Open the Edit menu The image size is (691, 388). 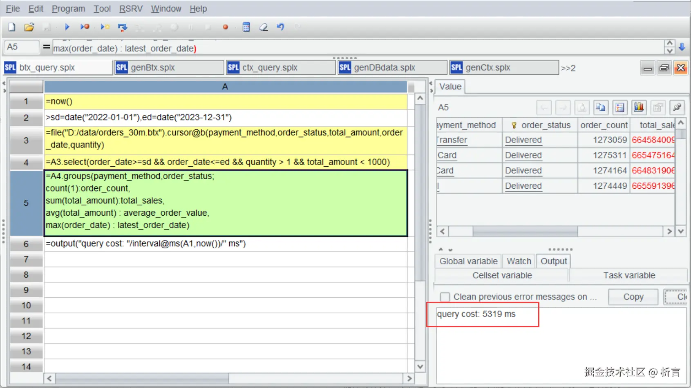click(36, 9)
